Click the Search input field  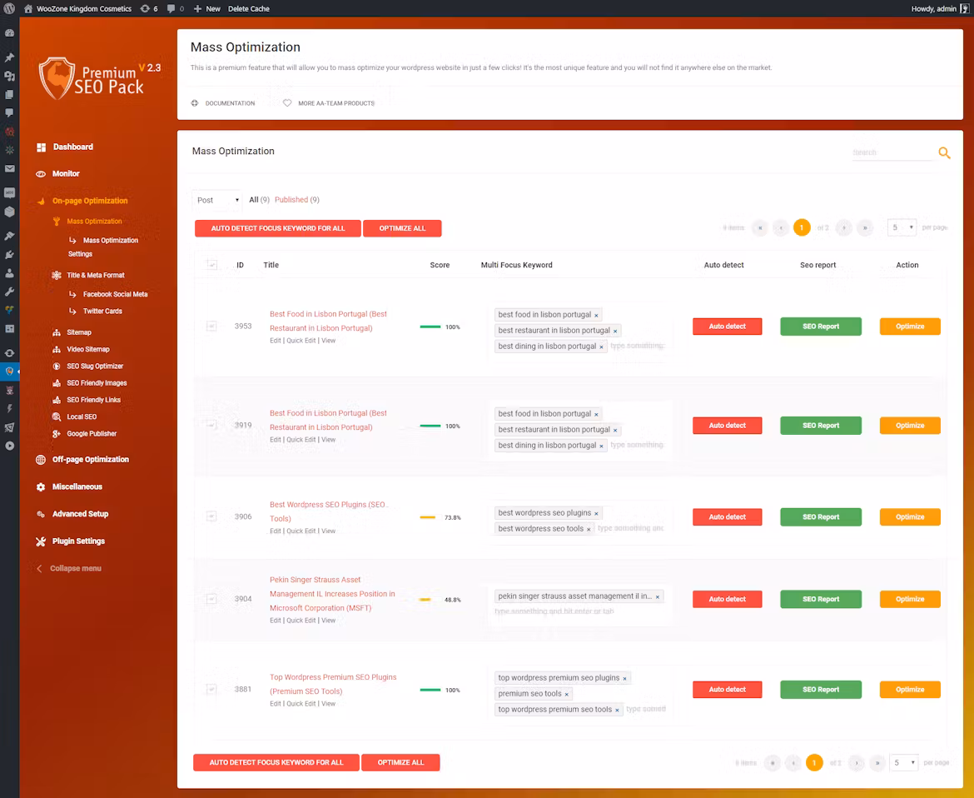pos(892,153)
